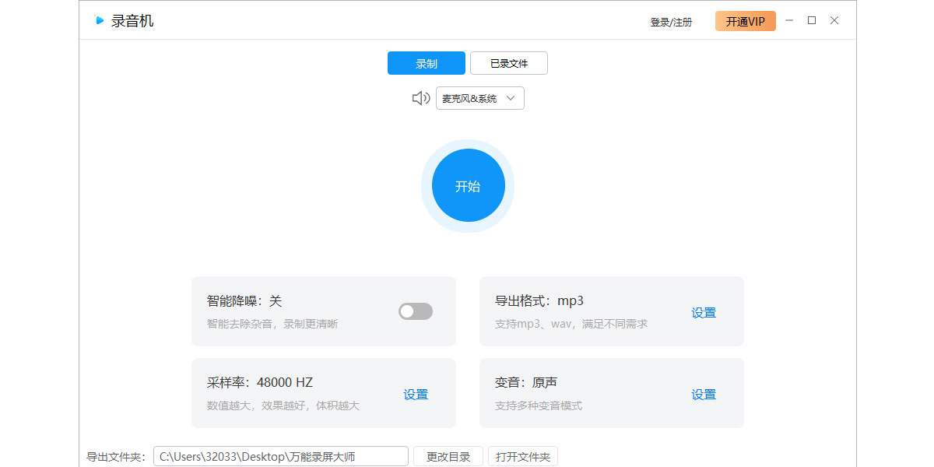Screen dimensions: 934x467
Task: Start recording with the blue 开始 button
Action: (x=468, y=186)
